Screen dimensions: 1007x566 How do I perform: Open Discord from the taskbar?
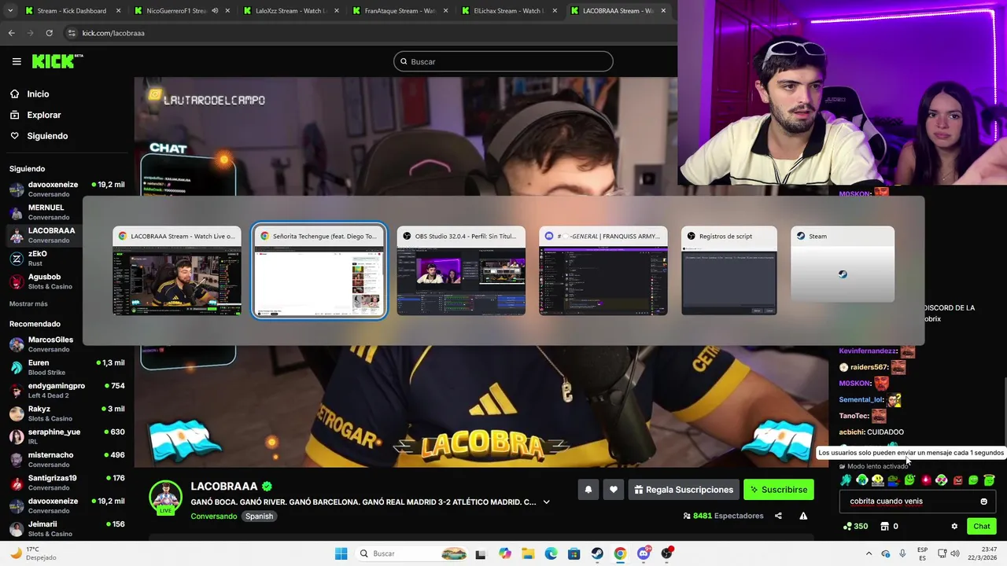pyautogui.click(x=644, y=553)
